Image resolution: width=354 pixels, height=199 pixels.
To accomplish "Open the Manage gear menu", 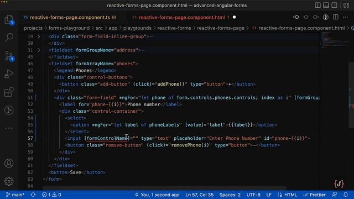I will tap(9, 181).
